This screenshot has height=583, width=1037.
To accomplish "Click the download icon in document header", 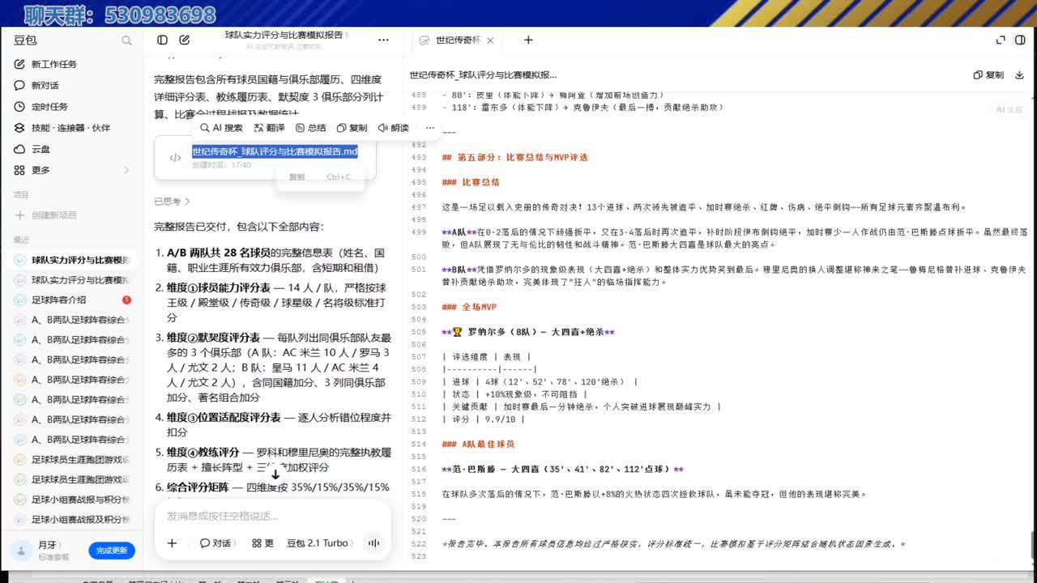I will click(1020, 74).
